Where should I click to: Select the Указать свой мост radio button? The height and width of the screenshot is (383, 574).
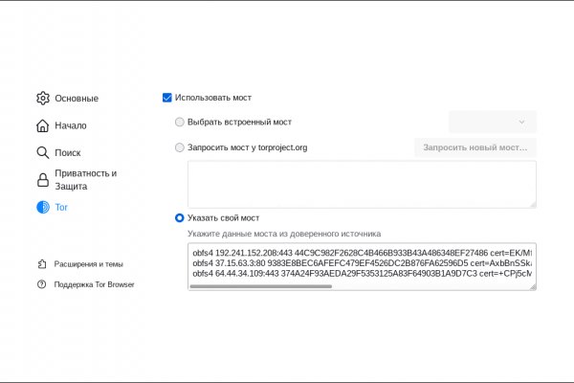pos(180,217)
